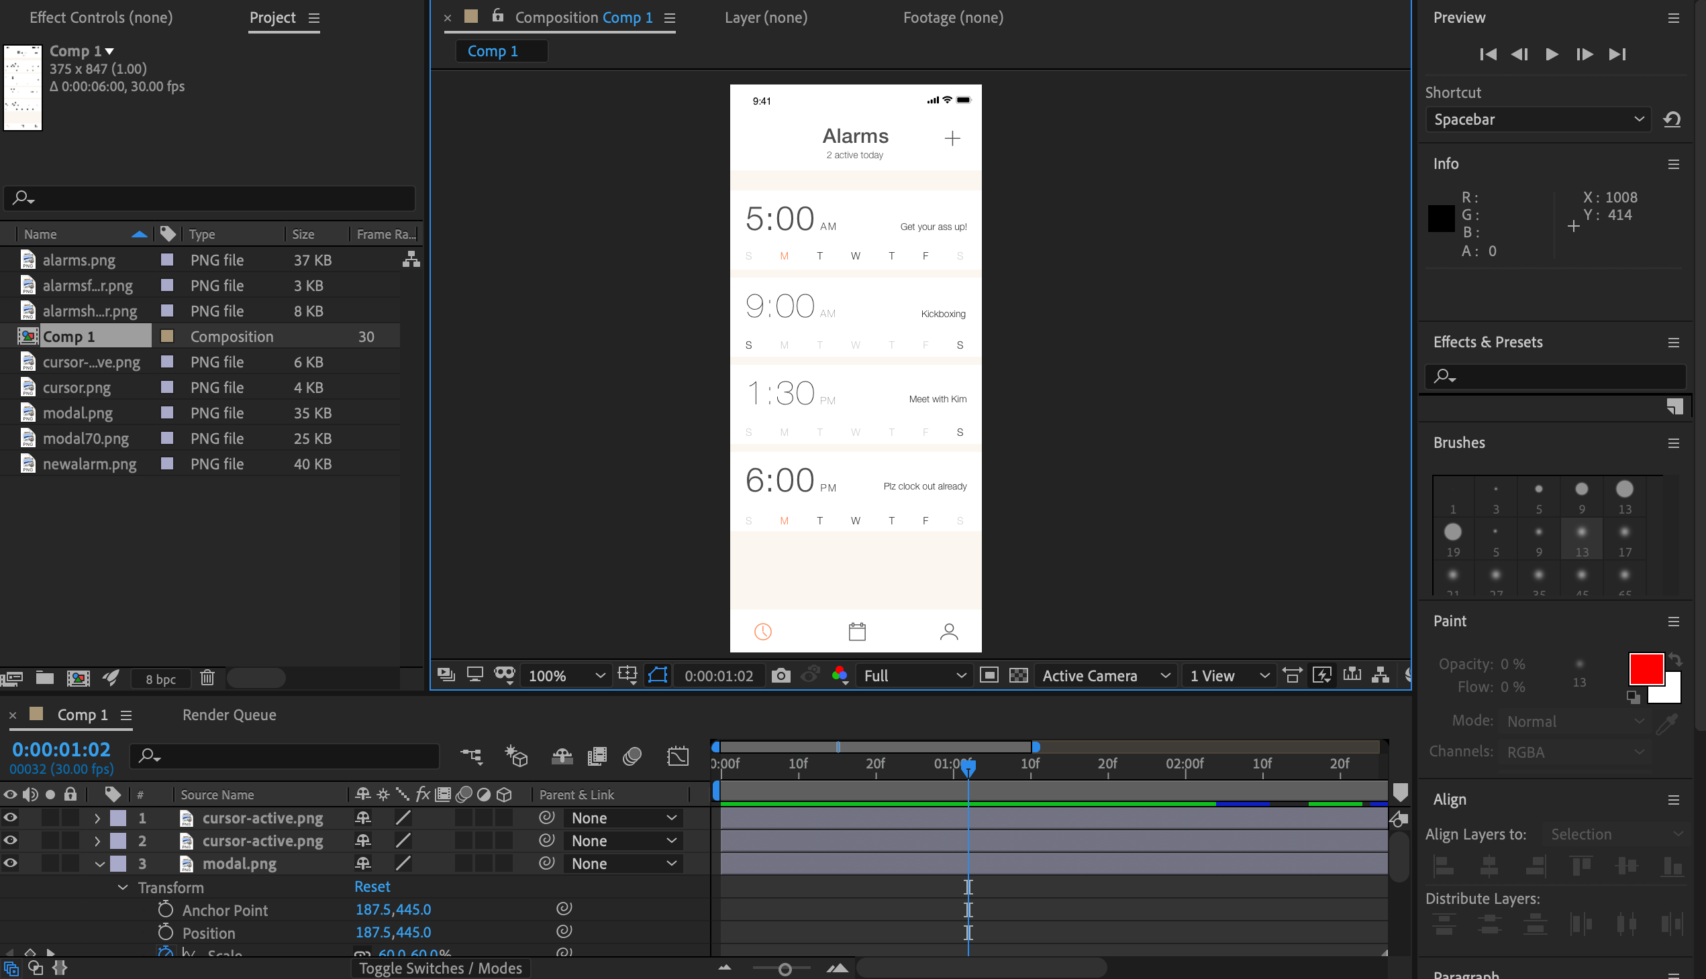Toggle mask and shape path visibility
The image size is (1706, 979).
tap(658, 675)
